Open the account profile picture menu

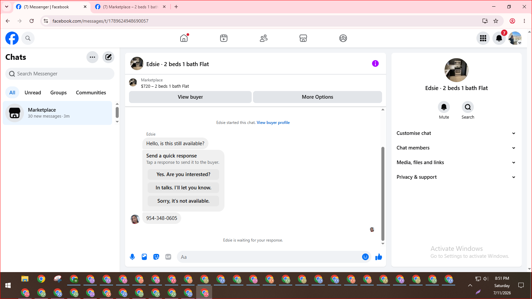coord(515,38)
